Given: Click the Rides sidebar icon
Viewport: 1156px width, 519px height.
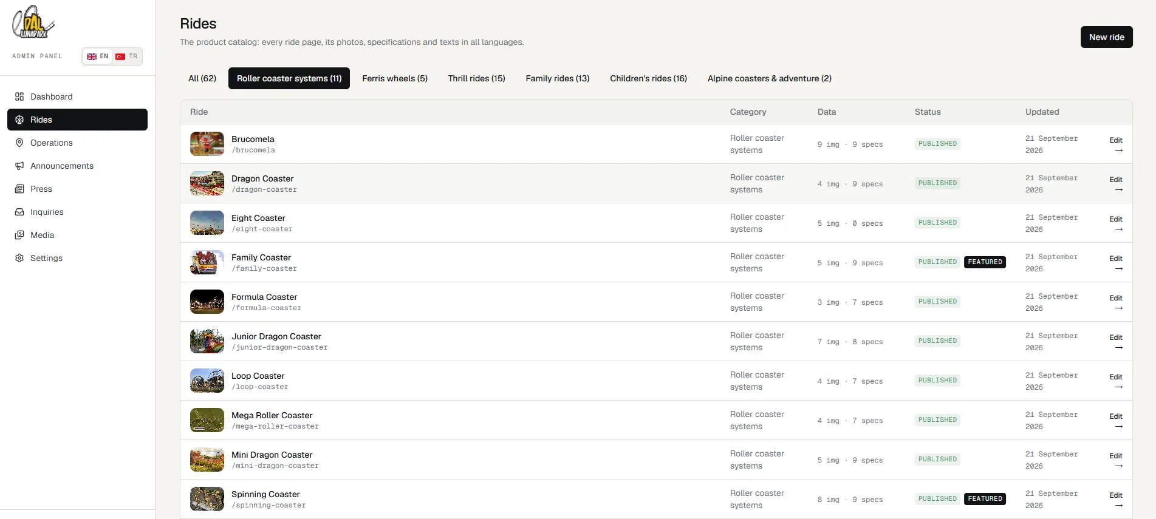Looking at the screenshot, I should (x=19, y=120).
